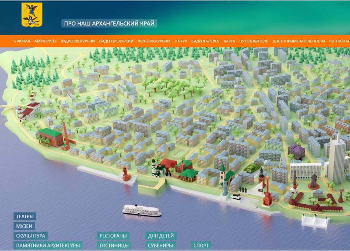Open the ГЛАВНАЯ menu item
This screenshot has height=251, width=350.
(21, 41)
